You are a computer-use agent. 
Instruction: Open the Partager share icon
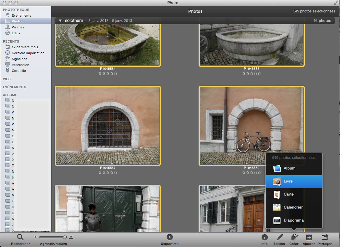(325, 237)
